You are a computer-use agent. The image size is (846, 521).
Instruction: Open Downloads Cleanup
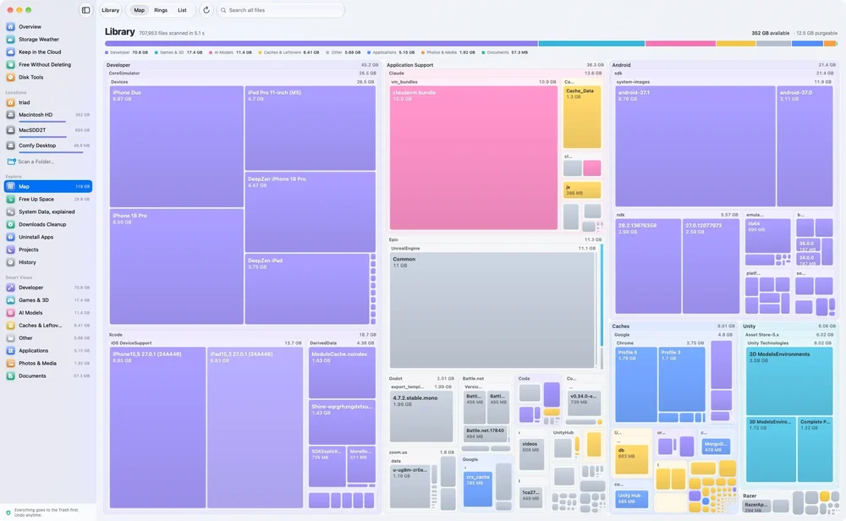point(48,224)
